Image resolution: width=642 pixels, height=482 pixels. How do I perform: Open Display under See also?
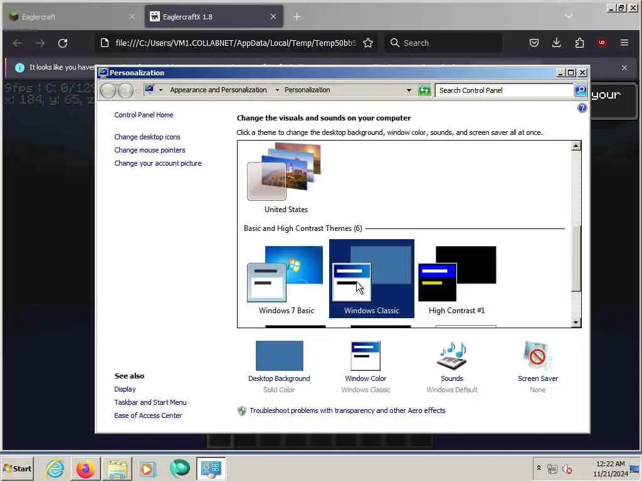click(125, 389)
